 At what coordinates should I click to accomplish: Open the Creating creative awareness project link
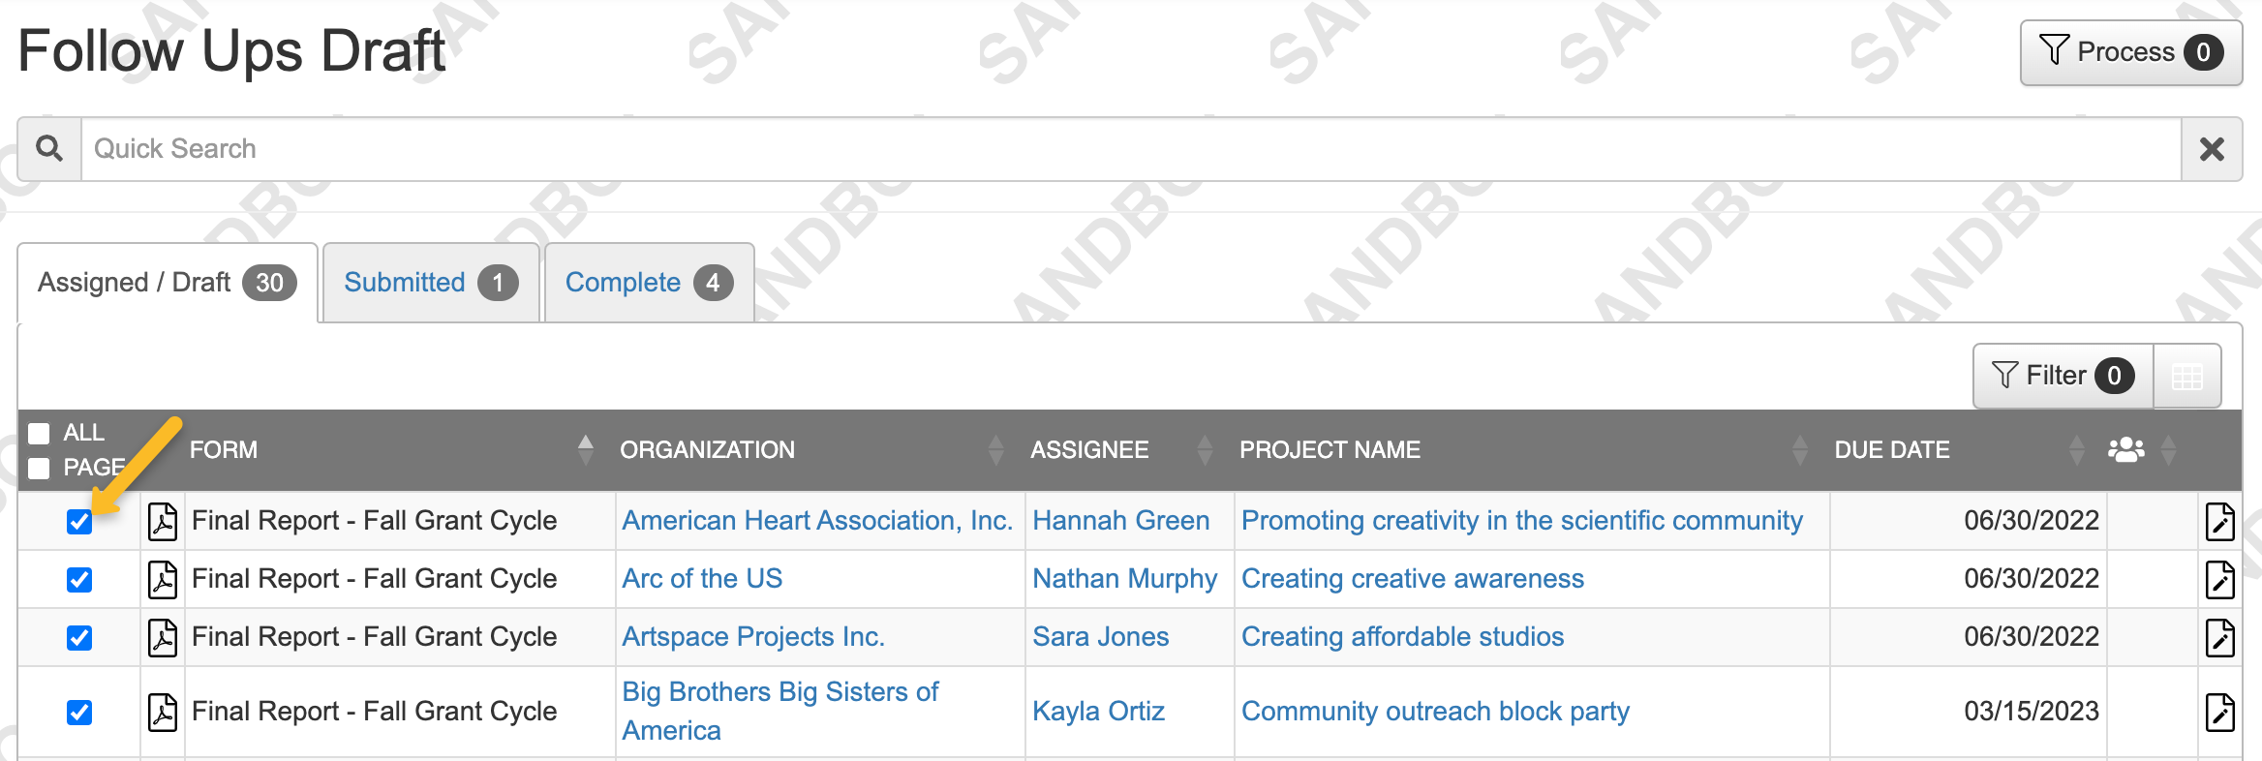1413,579
